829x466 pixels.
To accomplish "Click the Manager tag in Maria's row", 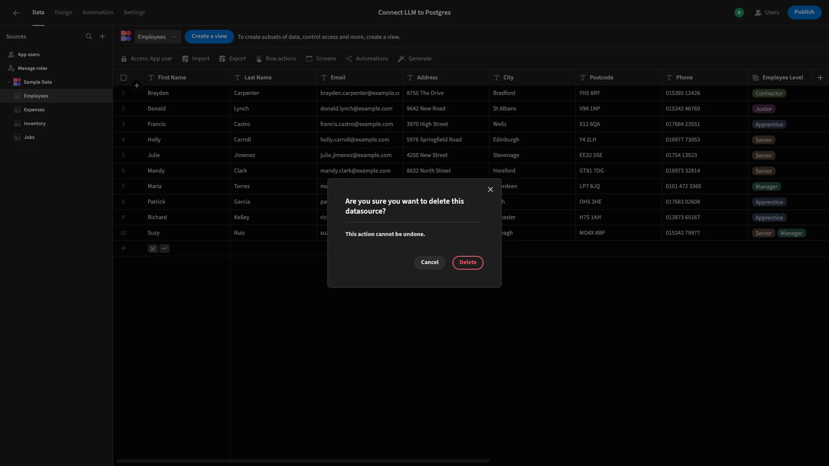I will (x=766, y=187).
